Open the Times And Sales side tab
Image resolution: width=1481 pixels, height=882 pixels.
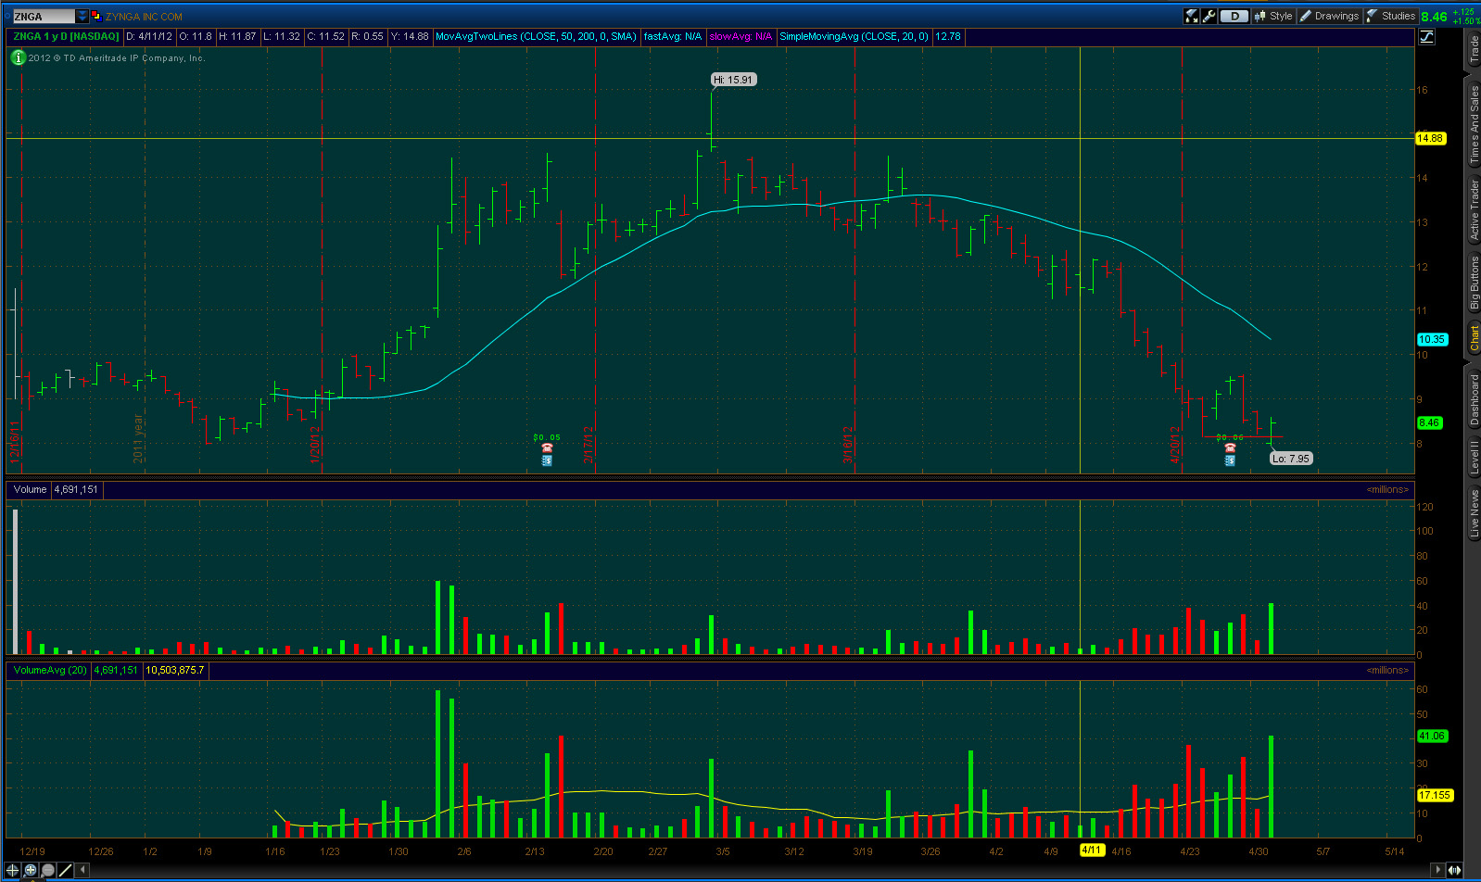click(1473, 125)
